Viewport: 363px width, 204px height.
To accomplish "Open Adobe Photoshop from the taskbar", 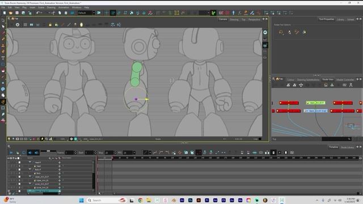I will pyautogui.click(x=191, y=200).
